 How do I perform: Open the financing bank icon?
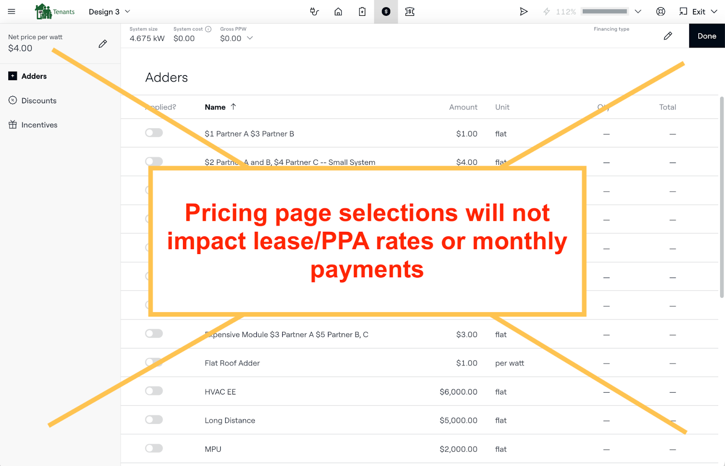[410, 12]
